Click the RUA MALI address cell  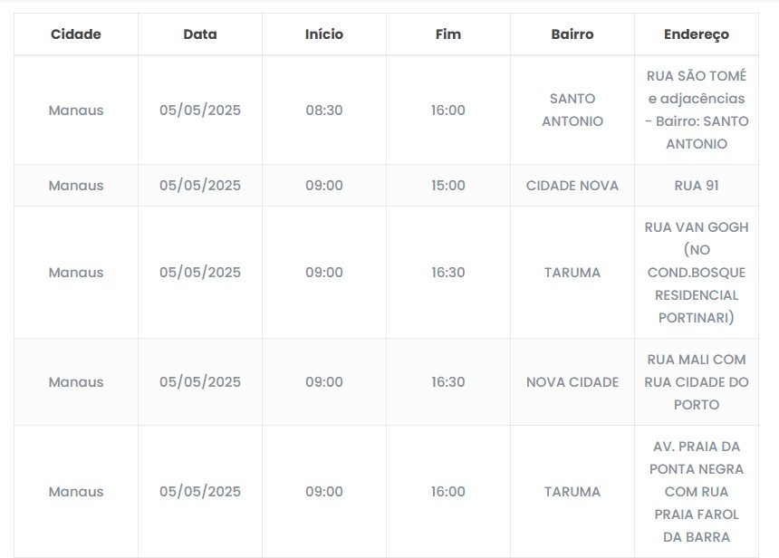(x=697, y=382)
